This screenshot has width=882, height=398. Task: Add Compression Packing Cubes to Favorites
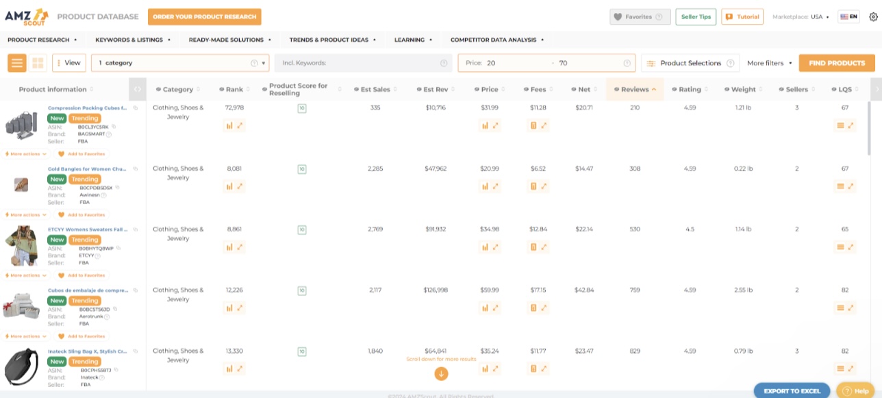coord(81,153)
